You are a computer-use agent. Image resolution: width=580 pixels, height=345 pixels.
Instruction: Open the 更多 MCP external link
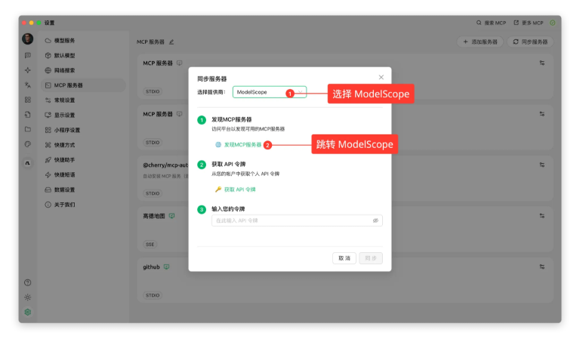[x=529, y=23]
